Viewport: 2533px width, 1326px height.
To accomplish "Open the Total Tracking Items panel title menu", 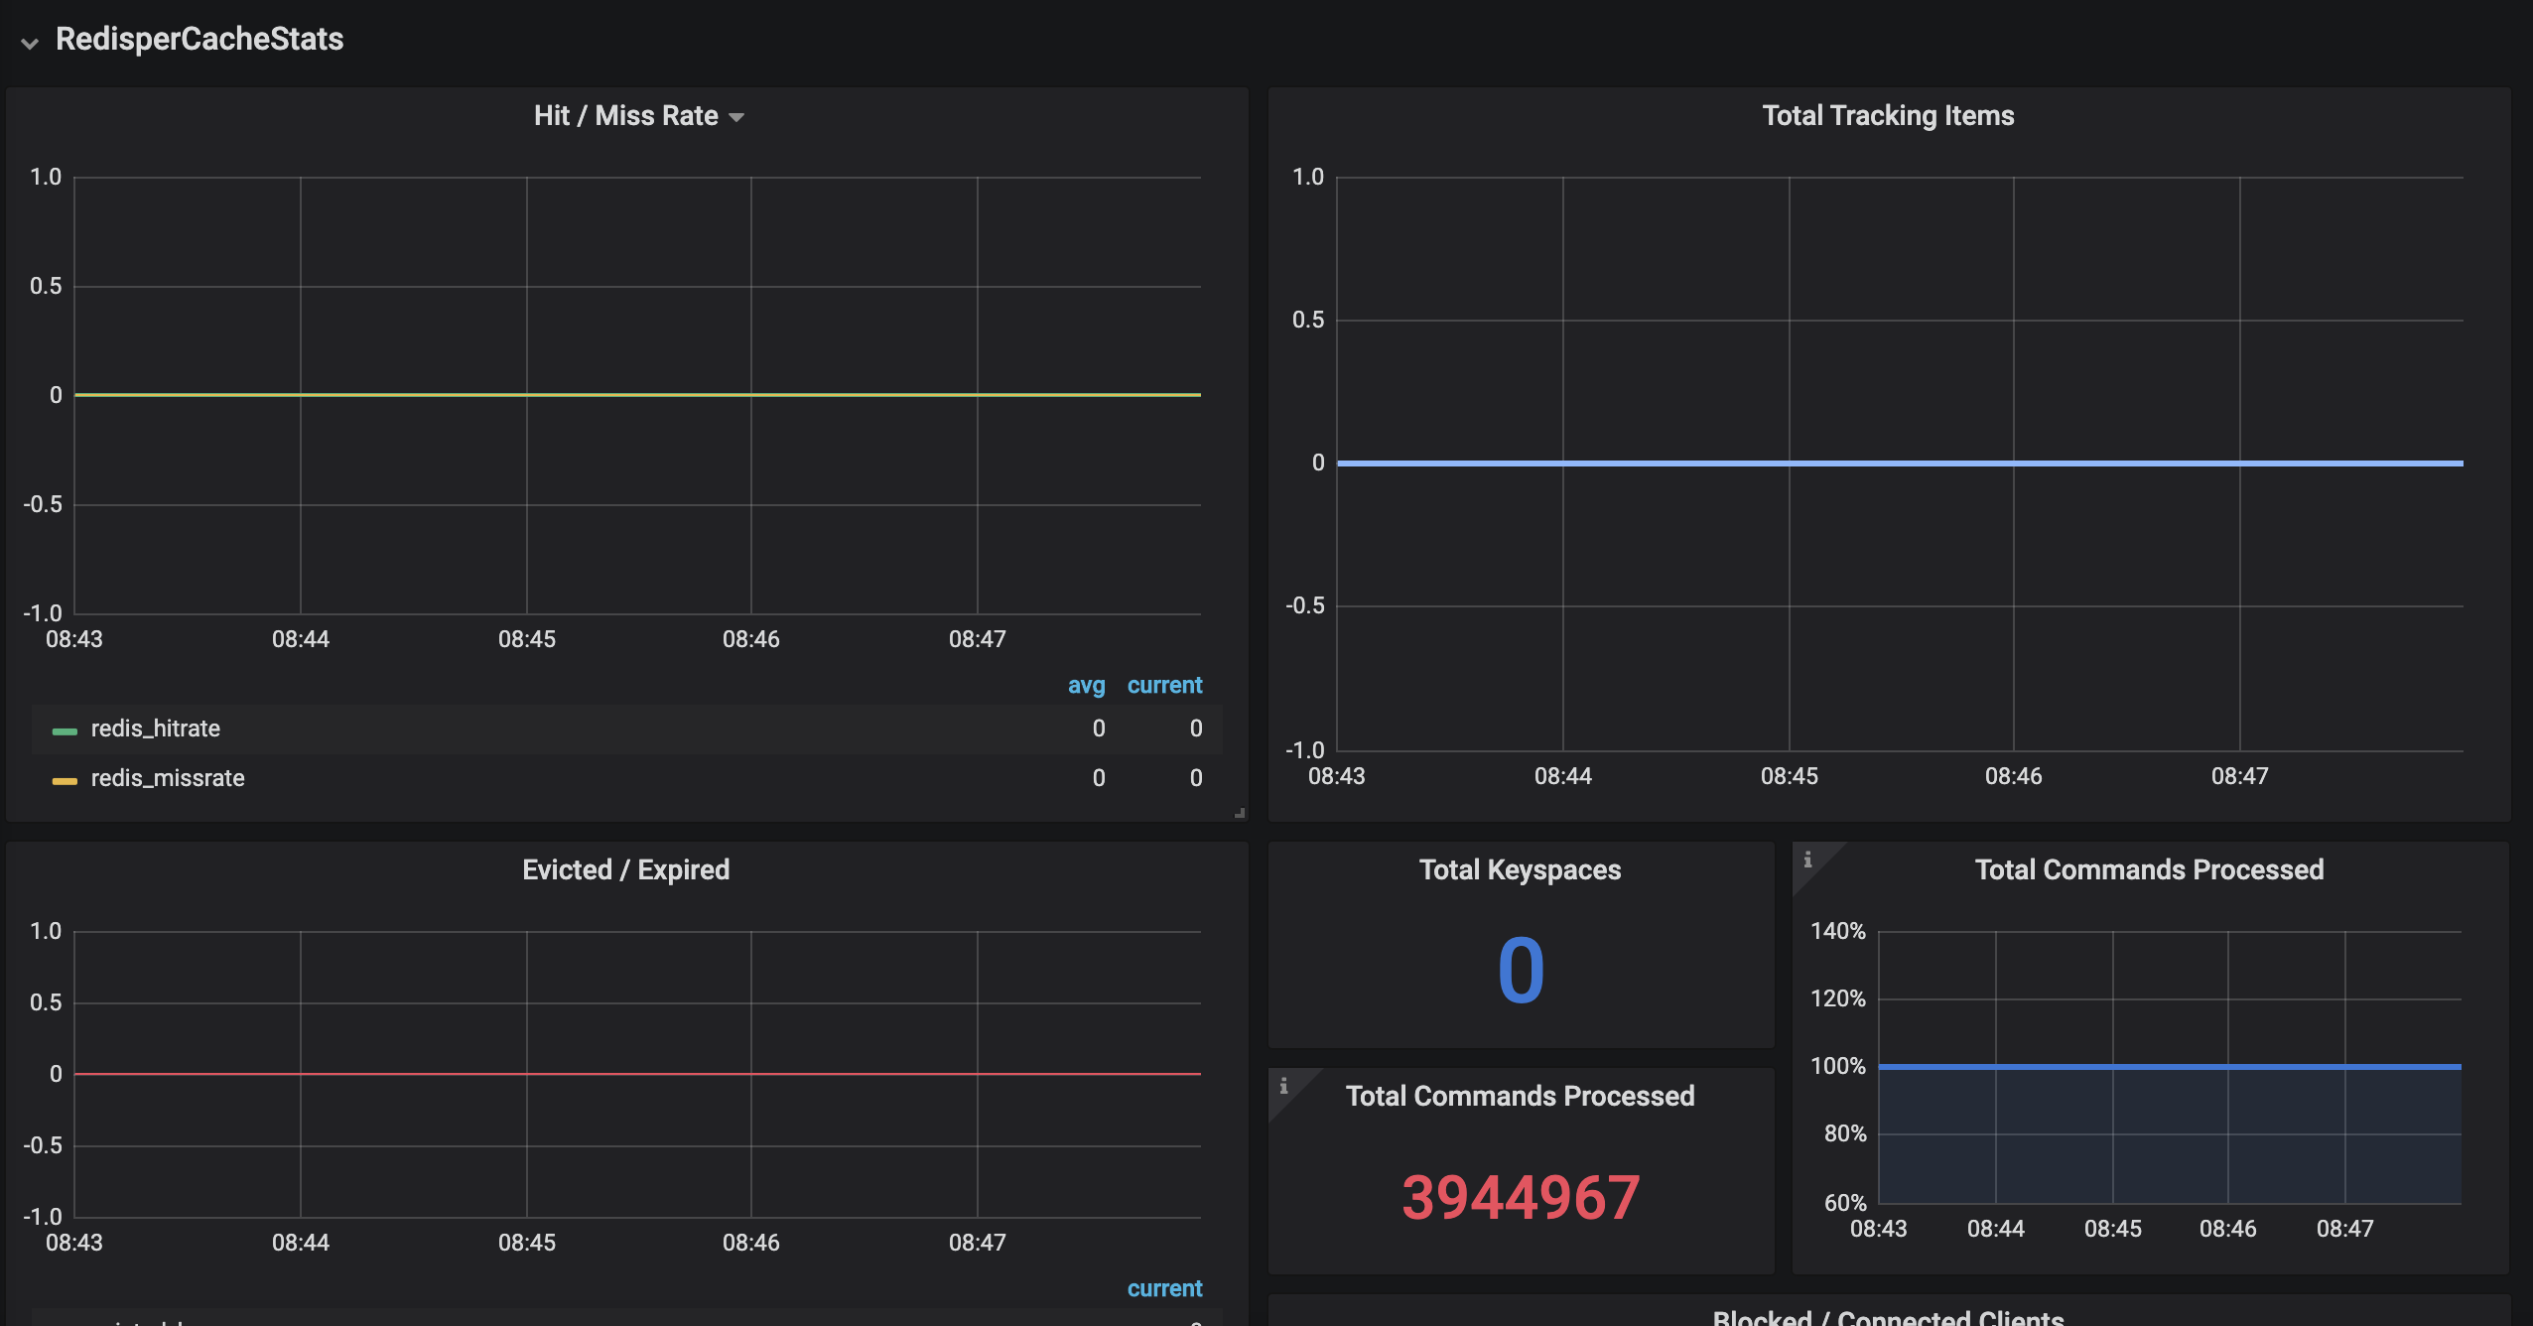I will click(x=1888, y=116).
